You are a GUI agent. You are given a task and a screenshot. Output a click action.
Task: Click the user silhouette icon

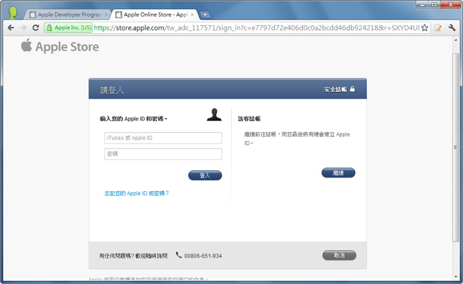tap(214, 115)
